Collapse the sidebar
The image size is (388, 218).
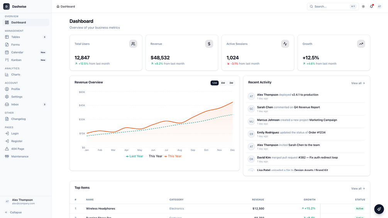[x=14, y=212]
